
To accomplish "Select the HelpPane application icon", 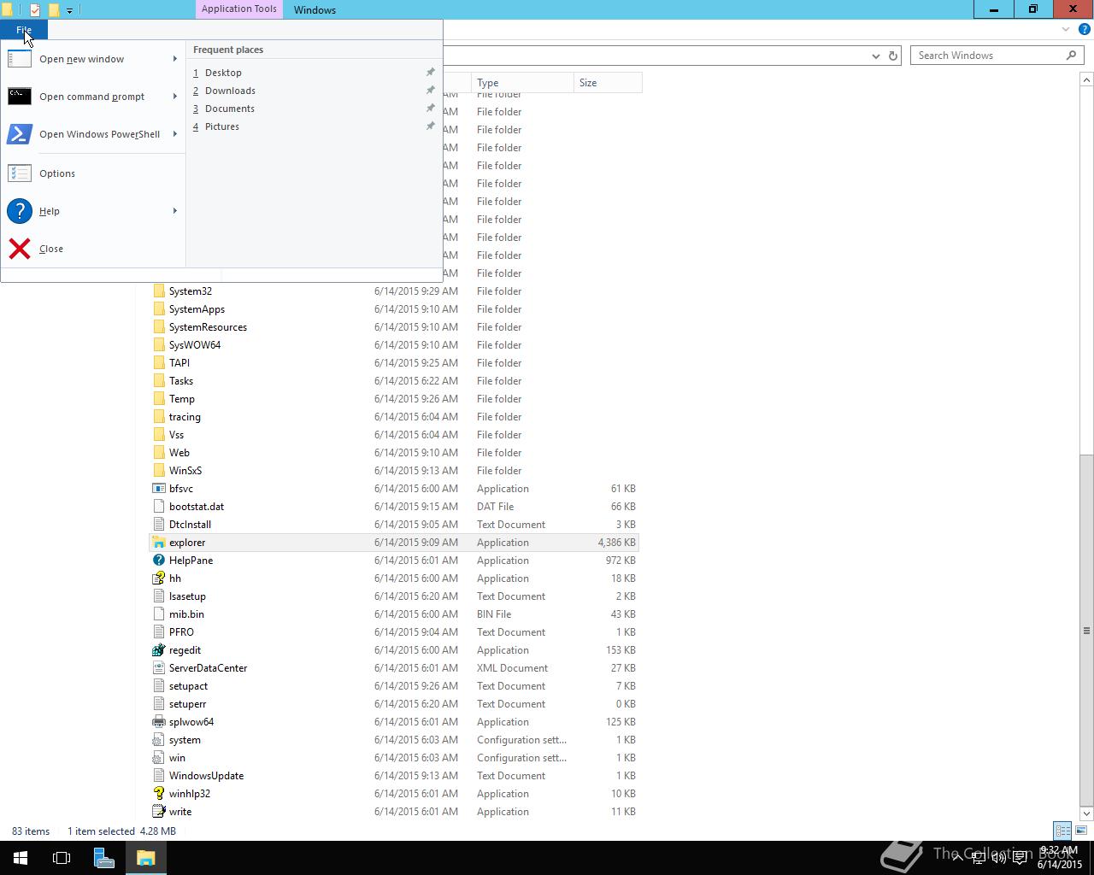I will click(159, 561).
